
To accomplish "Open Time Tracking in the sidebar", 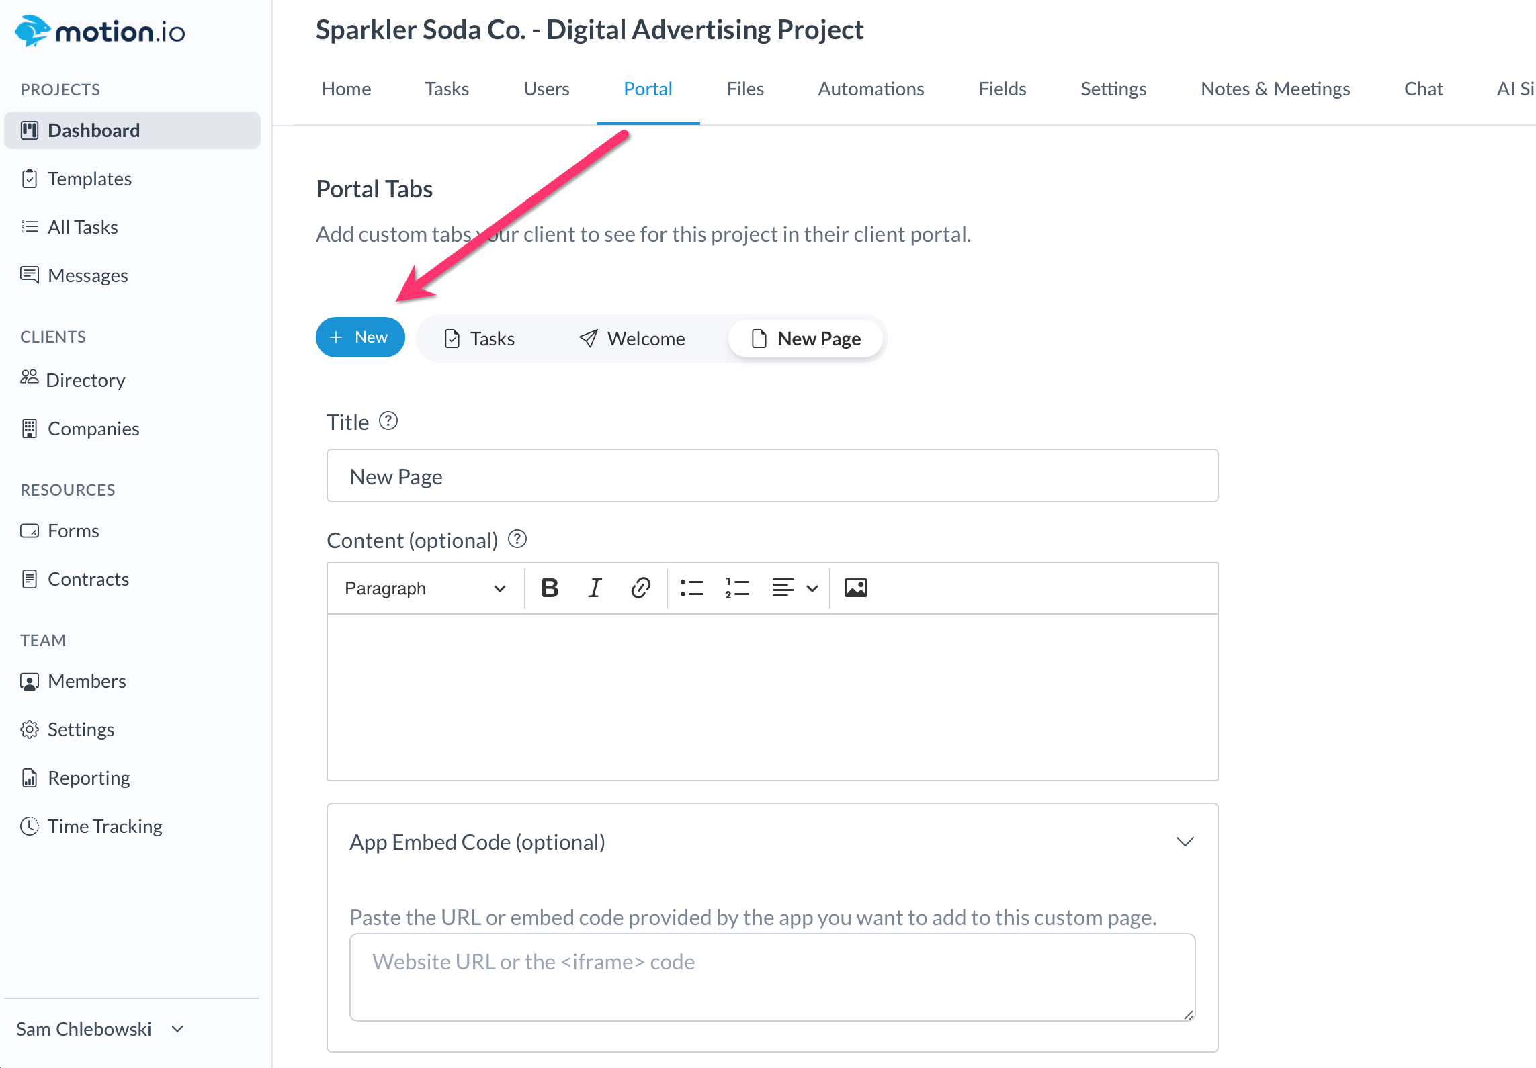I will coord(104,826).
